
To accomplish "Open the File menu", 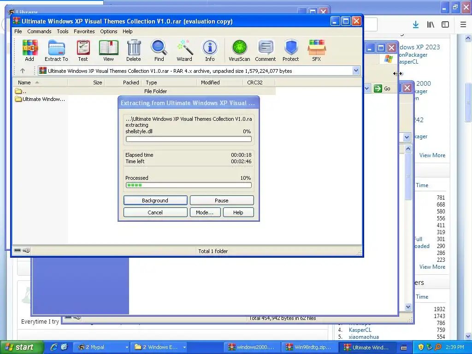I will (x=18, y=31).
